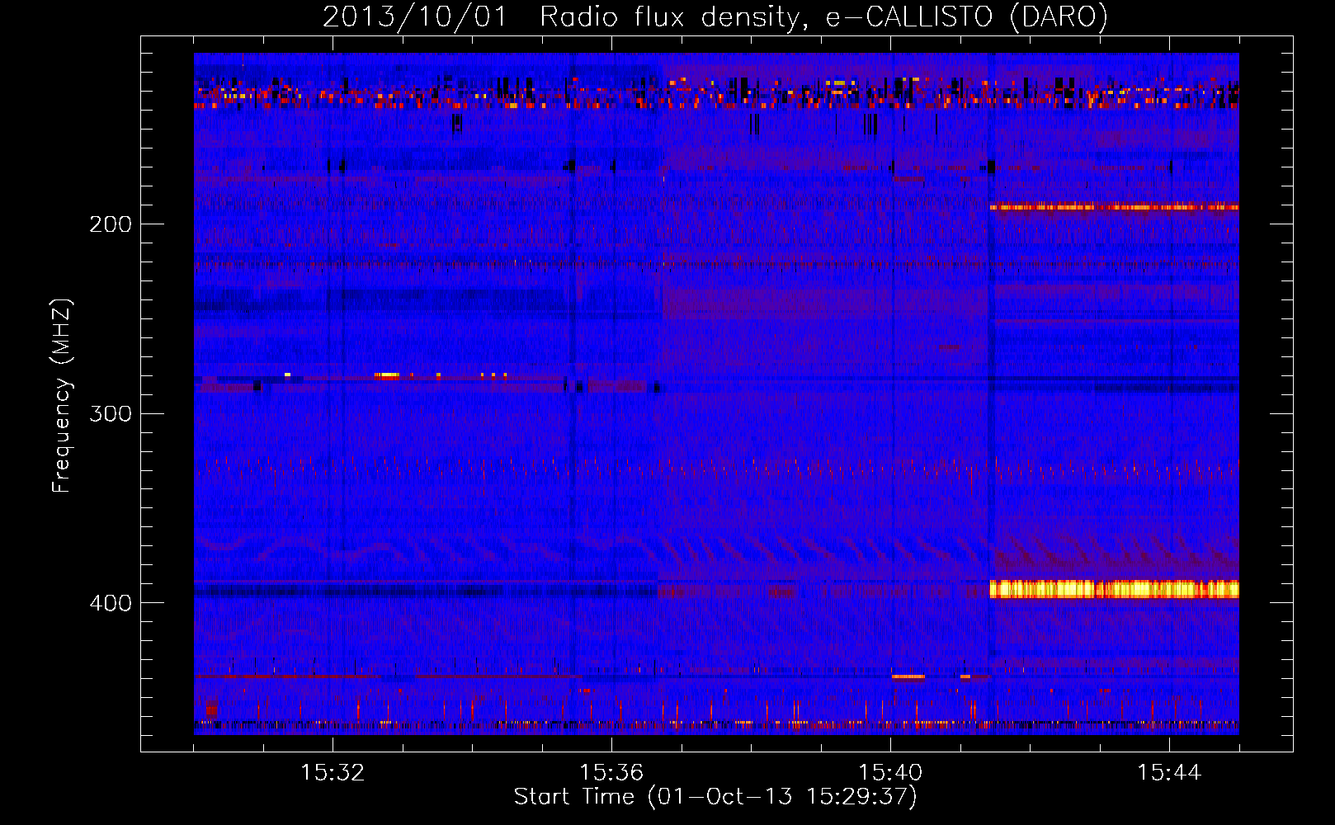Click the 15:44 time tick label

[x=1169, y=773]
